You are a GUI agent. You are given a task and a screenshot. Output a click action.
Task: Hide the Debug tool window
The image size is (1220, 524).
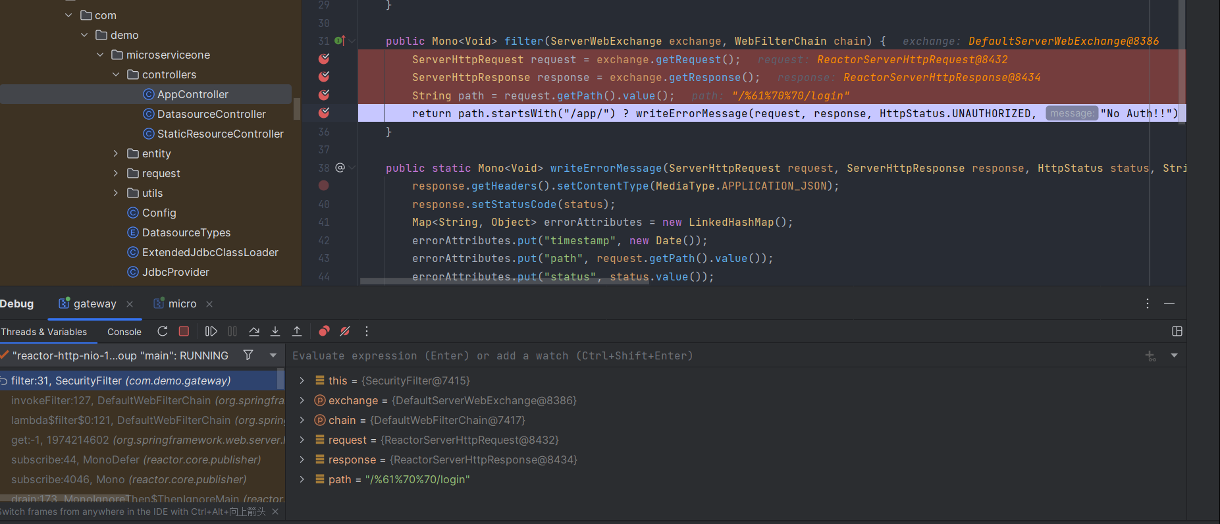[1169, 303]
